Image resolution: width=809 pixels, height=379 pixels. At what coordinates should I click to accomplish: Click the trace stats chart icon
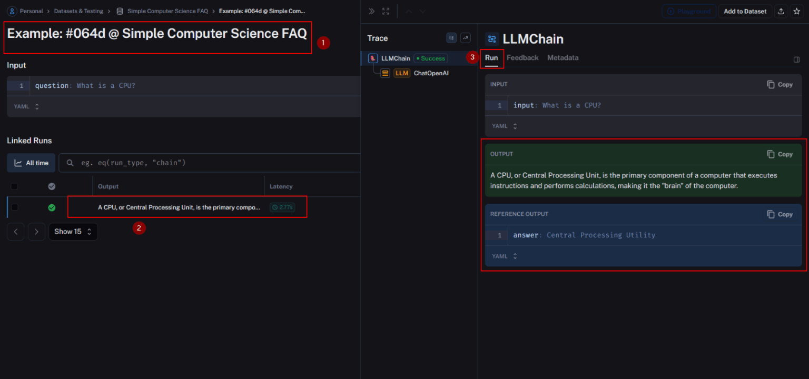[465, 38]
